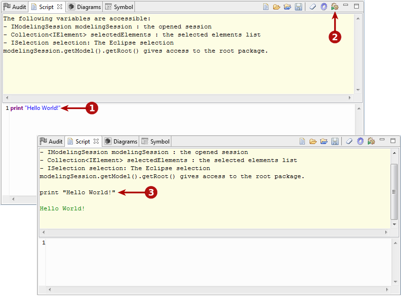Screen dimensions: 401x297
Task: Run the script in the lower Script view
Action: (371, 141)
